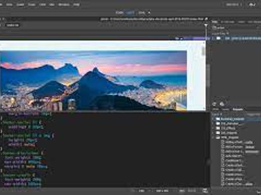Open the Insert menu in menu bar
Image resolution: width=261 pixels, height=195 pixels.
(x=20, y=5)
